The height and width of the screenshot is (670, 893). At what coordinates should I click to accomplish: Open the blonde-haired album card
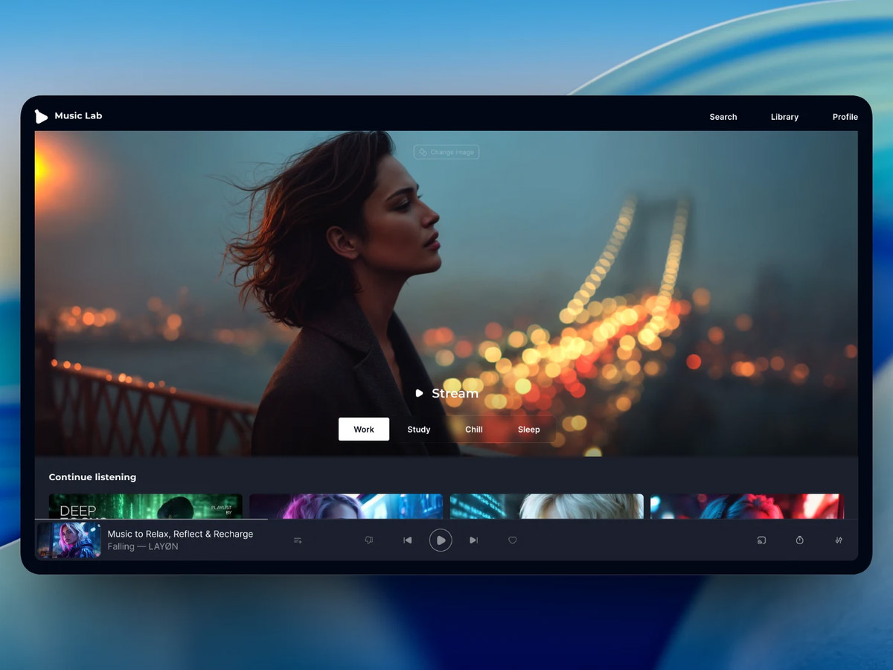547,506
